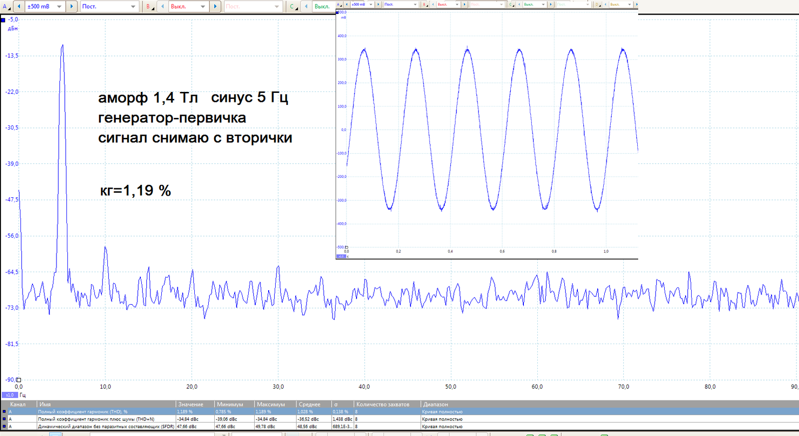Click THD average cell 1,028 %

(314, 412)
